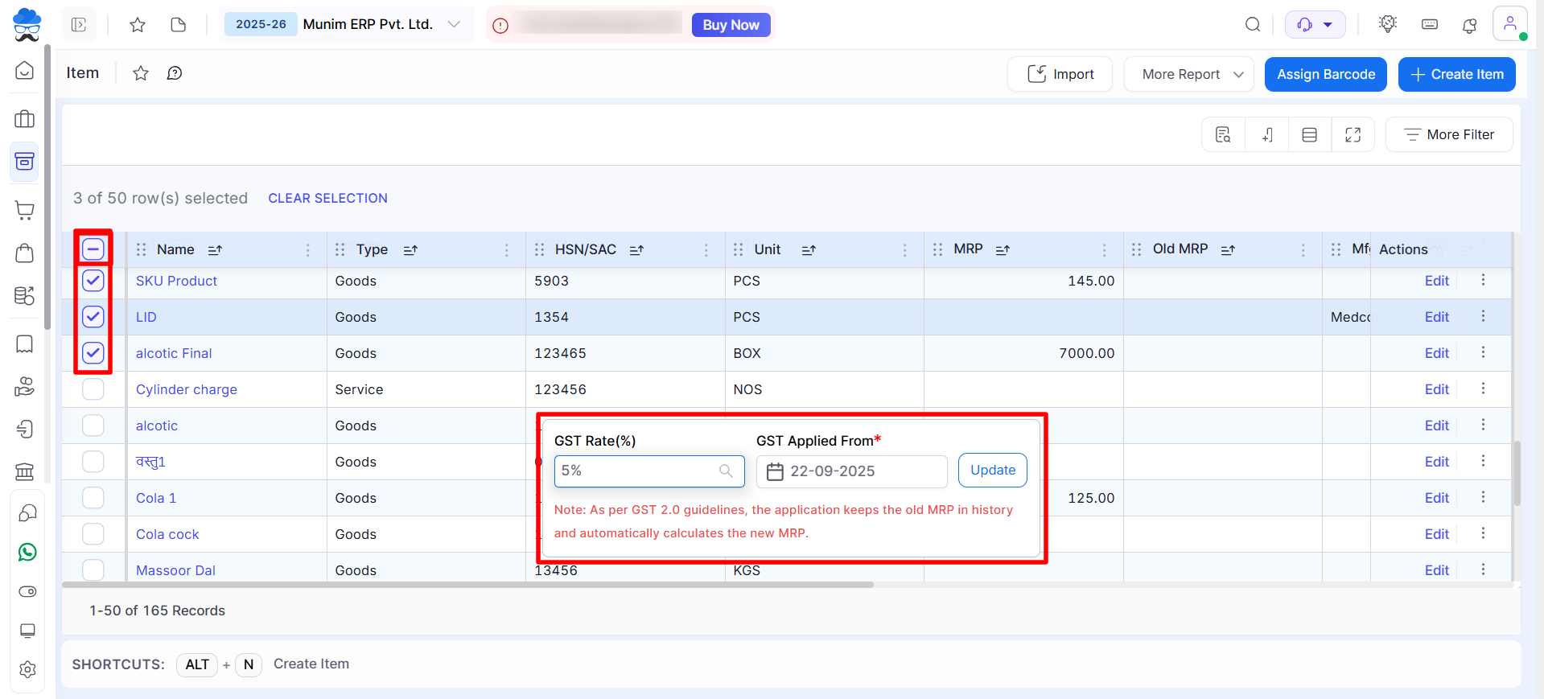This screenshot has width=1544, height=699.
Task: Click the bank icon in the sidebar
Action: [x=25, y=471]
